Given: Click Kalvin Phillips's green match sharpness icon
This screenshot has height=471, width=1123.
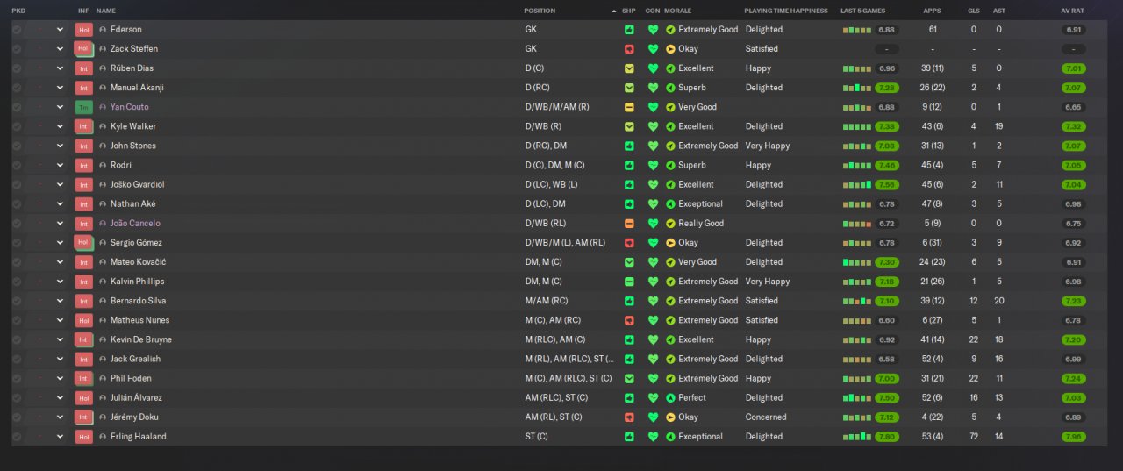Looking at the screenshot, I should [x=629, y=282].
